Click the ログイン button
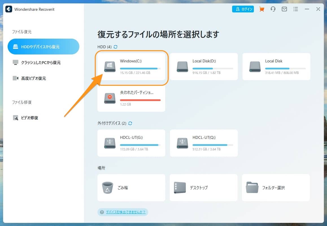Image resolution: width=327 pixels, height=226 pixels. click(x=243, y=9)
